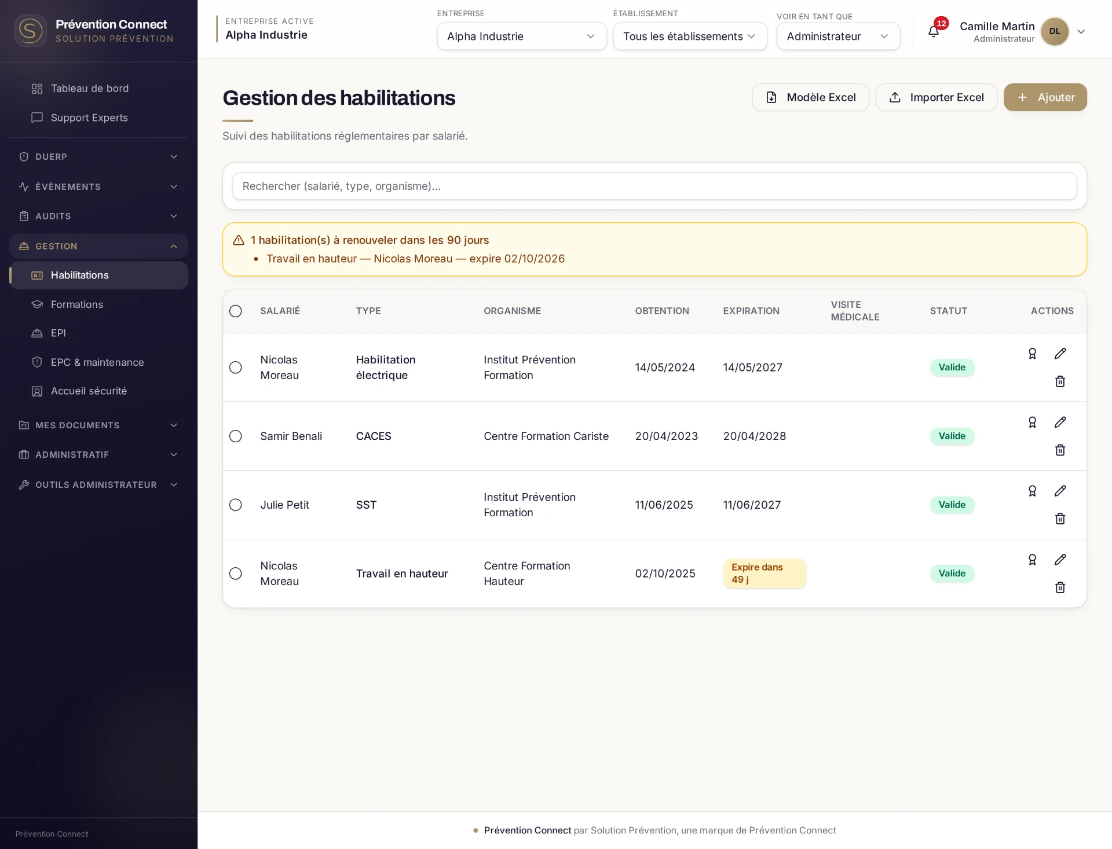
Task: Click the 11/06/2027 expiration date
Action: 752,505
